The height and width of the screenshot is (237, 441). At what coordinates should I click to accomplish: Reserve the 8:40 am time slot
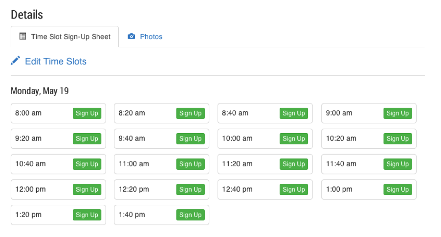294,113
